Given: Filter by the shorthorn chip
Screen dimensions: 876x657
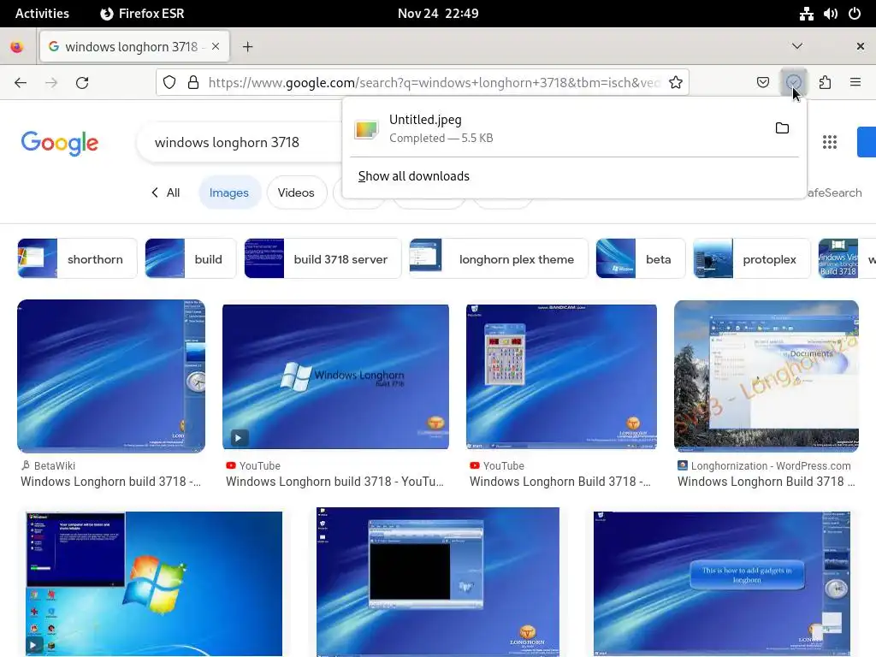Looking at the screenshot, I should click(x=77, y=258).
